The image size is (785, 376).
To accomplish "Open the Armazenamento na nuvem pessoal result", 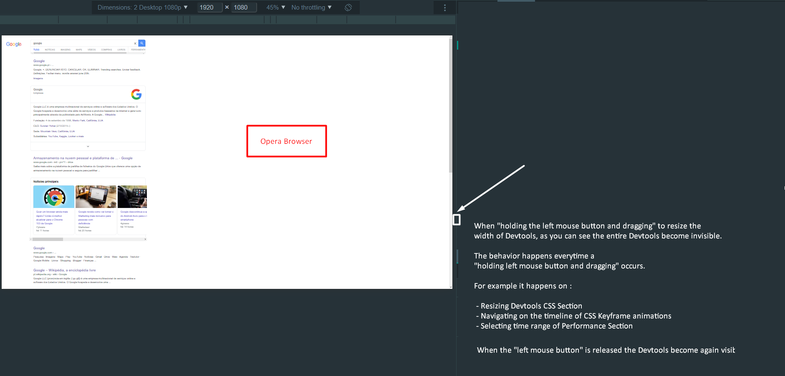I will click(x=83, y=158).
